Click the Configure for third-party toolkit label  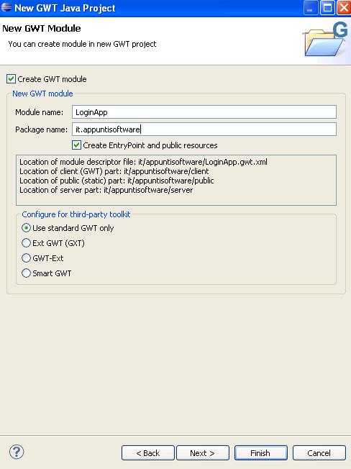click(x=76, y=214)
